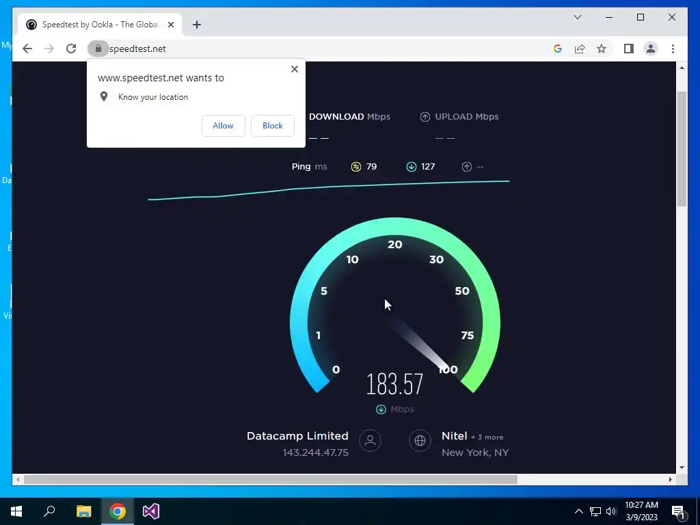Click the upload arrow icon beside UPLOAD Mbps
This screenshot has width=700, height=525.
425,117
